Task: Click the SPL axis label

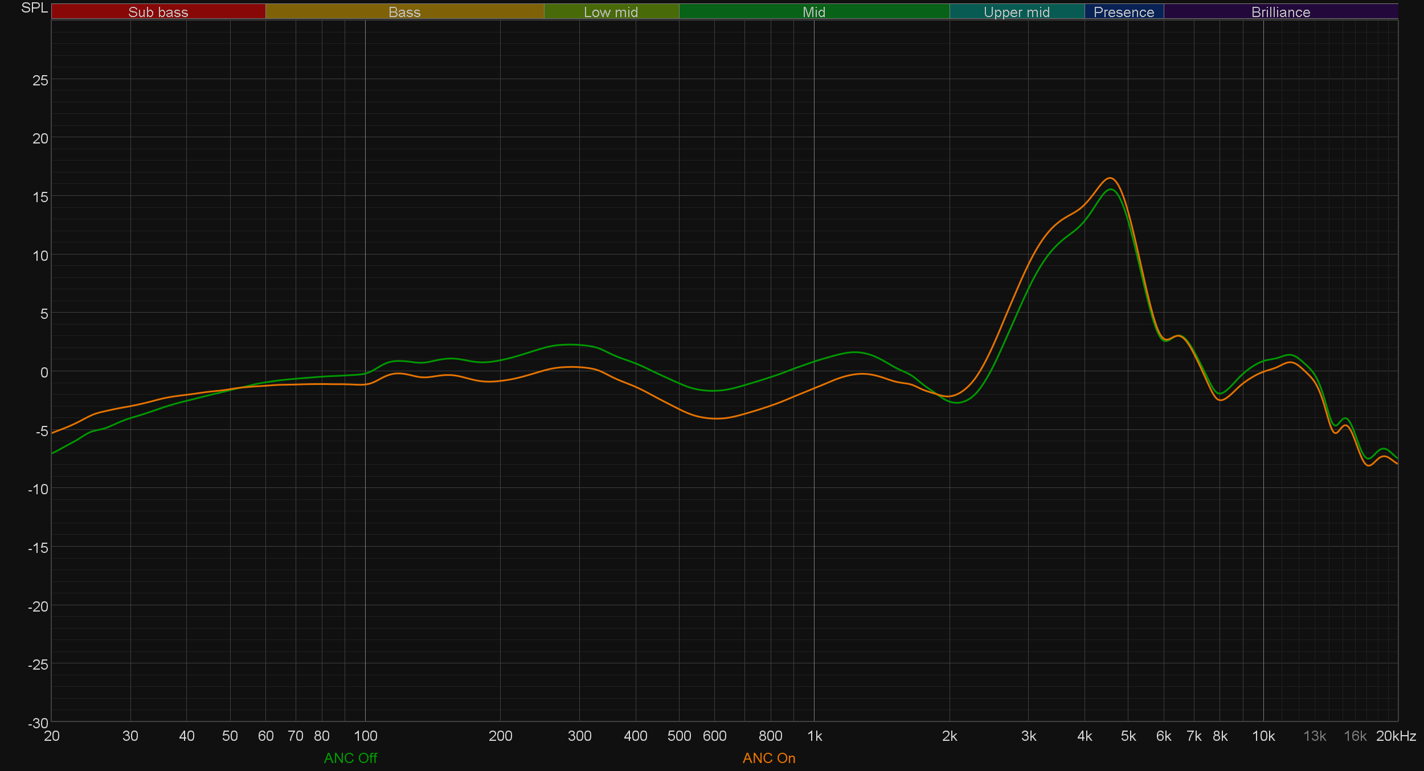Action: (x=34, y=8)
